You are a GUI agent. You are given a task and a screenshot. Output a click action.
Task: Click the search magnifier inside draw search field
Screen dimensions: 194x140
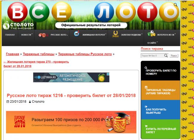tap(166, 56)
